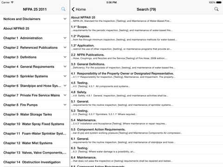
Task: Open Chapter 11 Foam-Water Sprinkler Systems
Action: [35, 134]
